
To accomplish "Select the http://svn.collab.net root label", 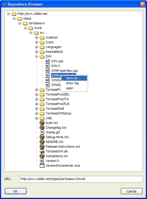I will point(32,14).
